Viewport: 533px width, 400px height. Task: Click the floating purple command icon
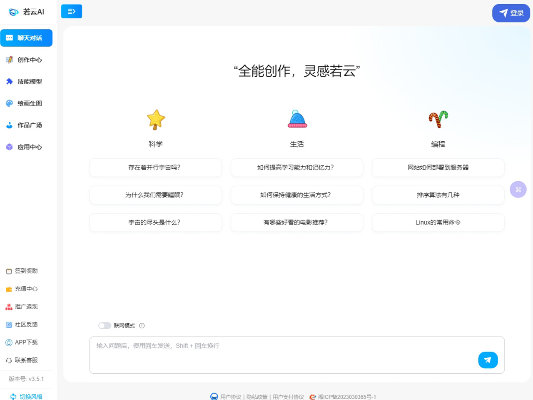click(518, 190)
